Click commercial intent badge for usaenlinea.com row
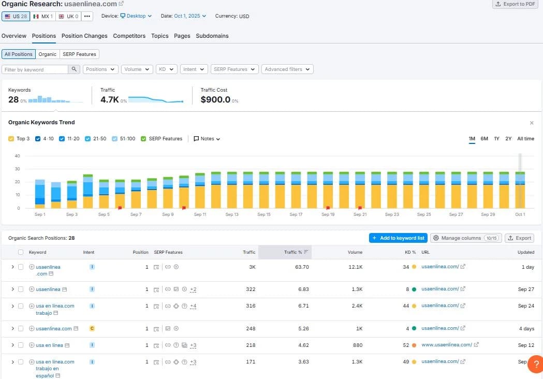543x379 pixels. (92, 328)
